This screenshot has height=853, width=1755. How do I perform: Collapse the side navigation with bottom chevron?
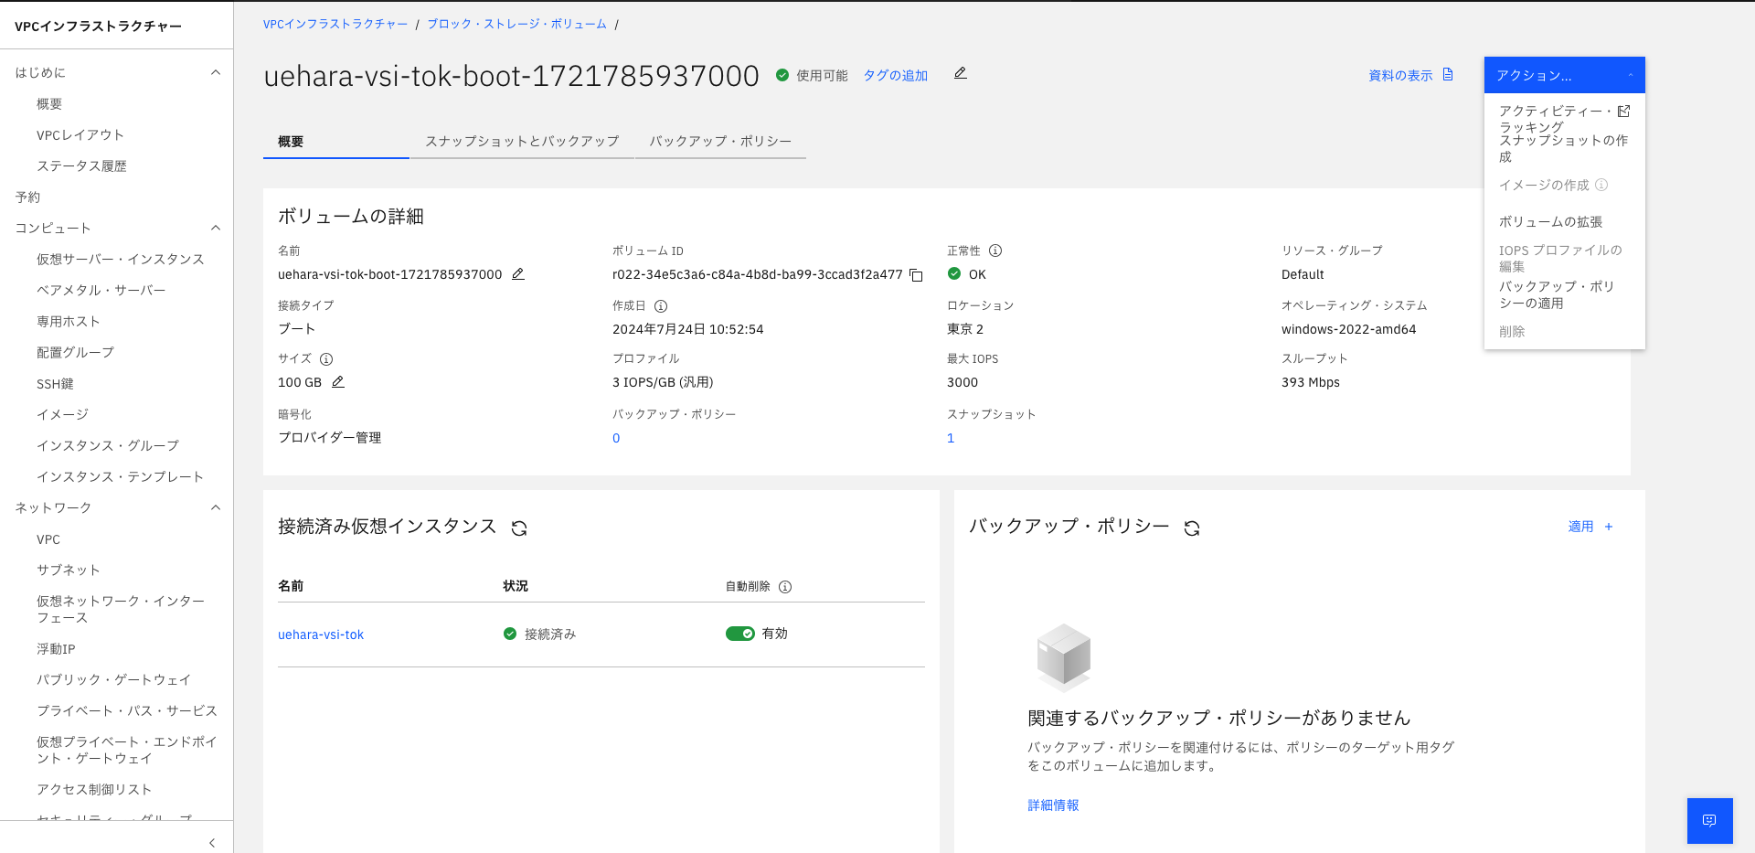212,842
